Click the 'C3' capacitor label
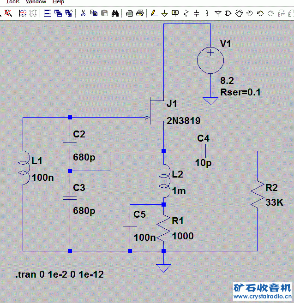 click(79, 188)
